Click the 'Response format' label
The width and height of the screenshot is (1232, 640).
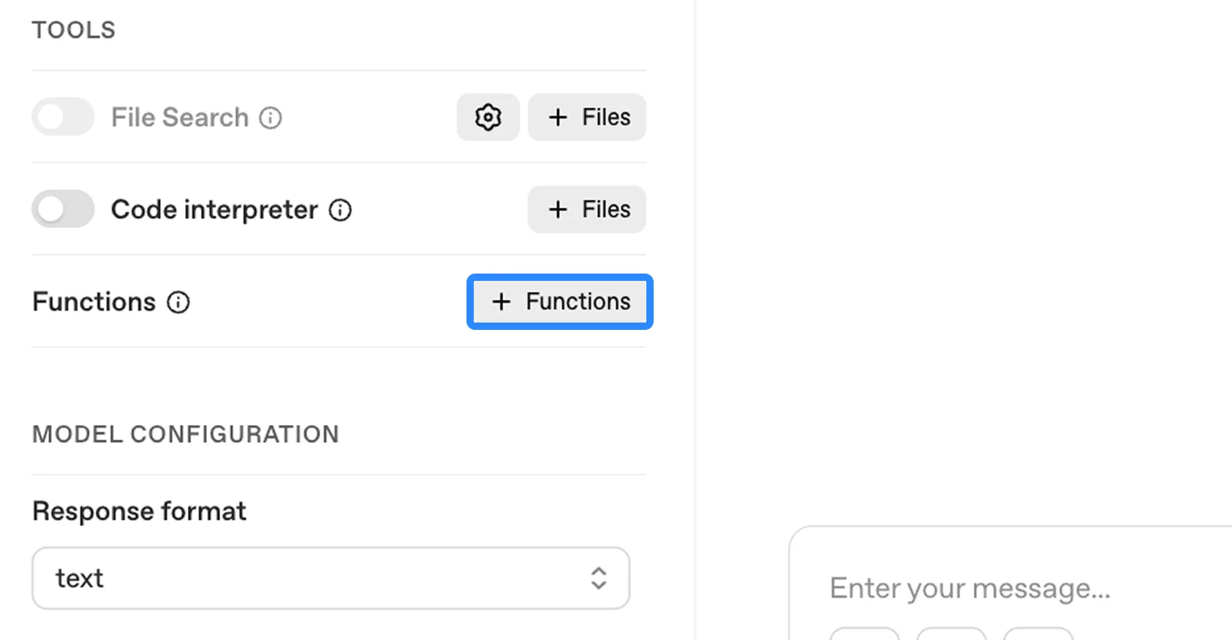tap(140, 511)
